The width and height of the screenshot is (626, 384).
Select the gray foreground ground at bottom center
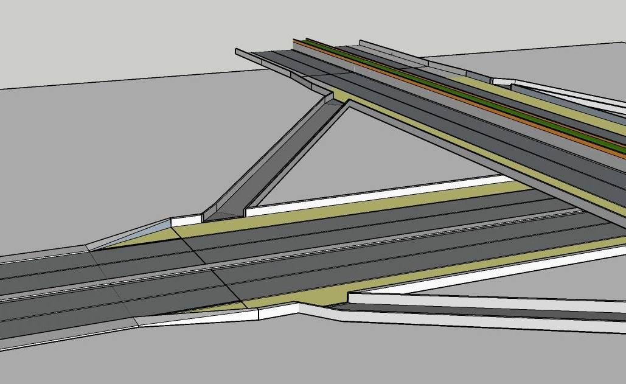304,353
